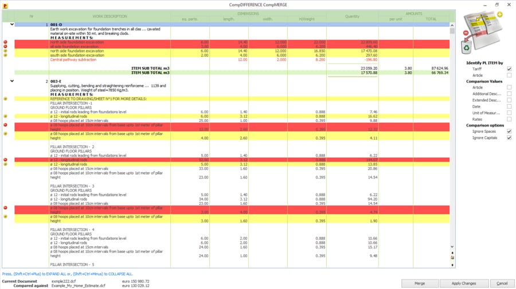The height and width of the screenshot is (289, 516).
Task: Click the red marker beside Pillar Intersection 3 hoops row
Action: tap(5, 208)
